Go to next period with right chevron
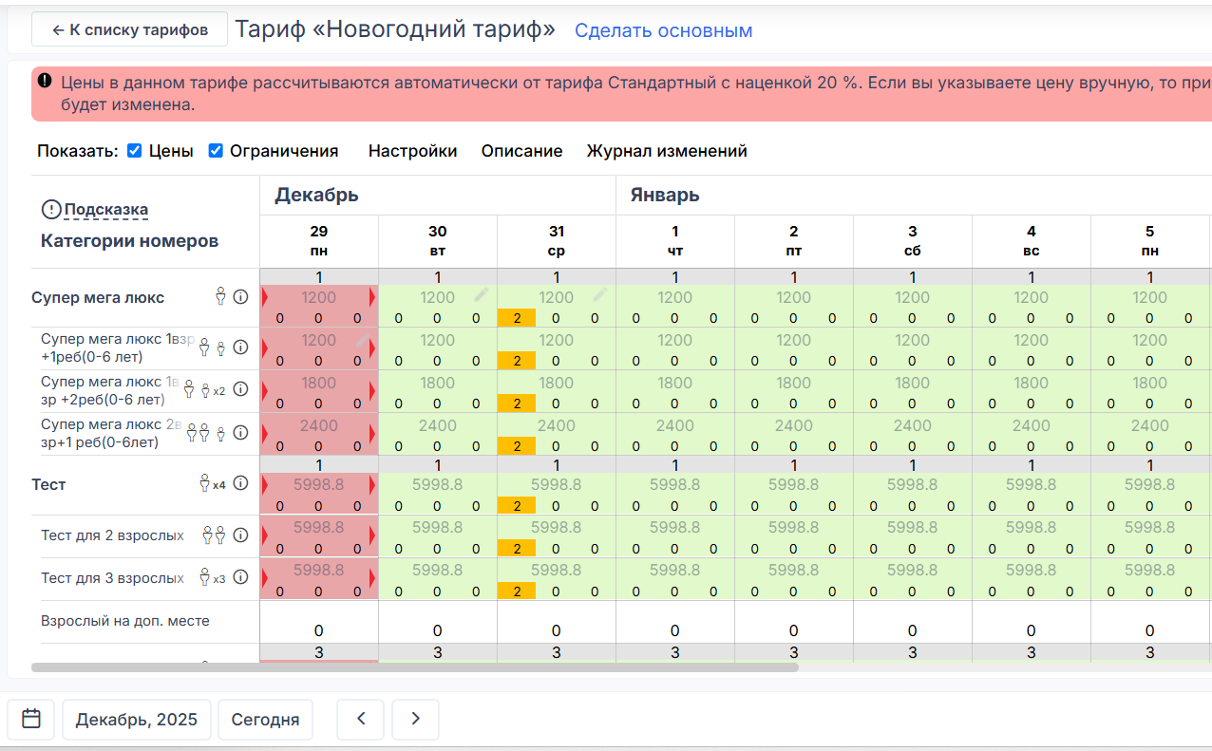 tap(415, 720)
